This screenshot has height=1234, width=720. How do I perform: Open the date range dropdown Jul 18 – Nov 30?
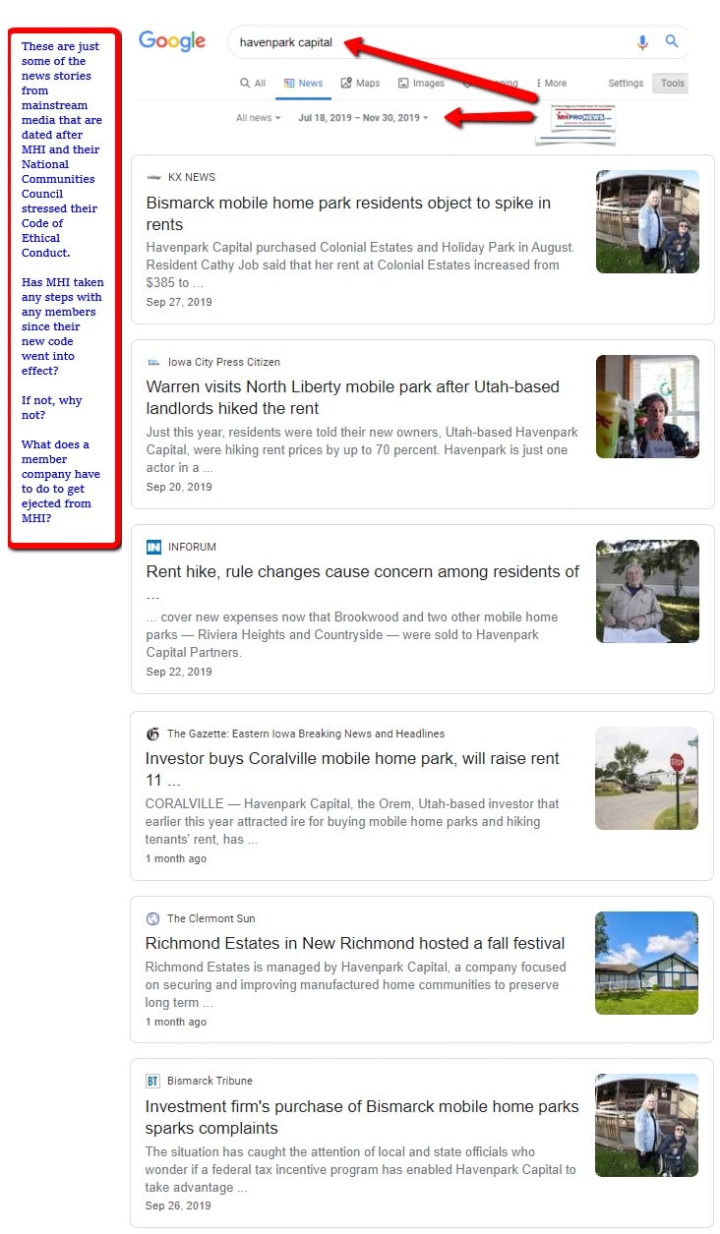click(363, 118)
